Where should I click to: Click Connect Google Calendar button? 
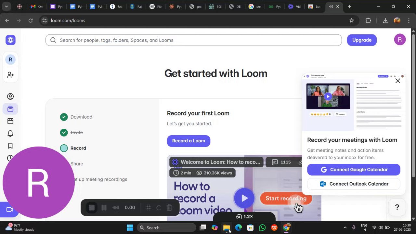(354, 170)
